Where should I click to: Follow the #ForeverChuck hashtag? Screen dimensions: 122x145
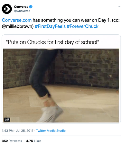tap(82, 26)
